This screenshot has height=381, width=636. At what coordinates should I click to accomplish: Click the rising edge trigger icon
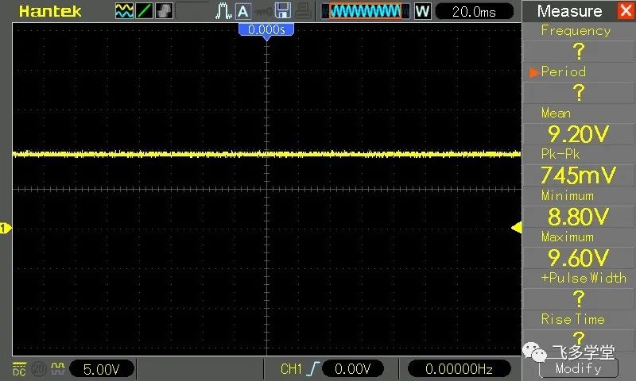coord(313,369)
